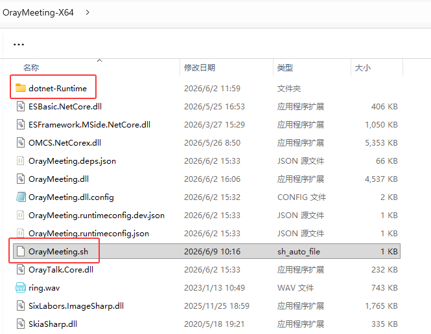Click the date 2026/6/2 11:59

point(212,89)
